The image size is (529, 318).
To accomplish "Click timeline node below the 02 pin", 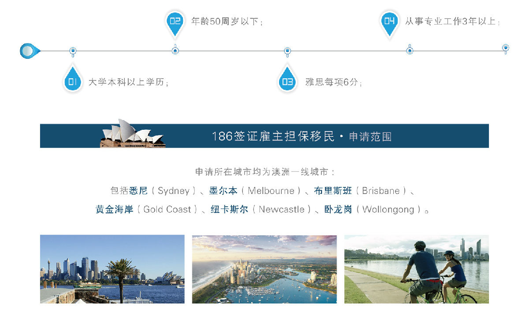I will click(x=175, y=50).
